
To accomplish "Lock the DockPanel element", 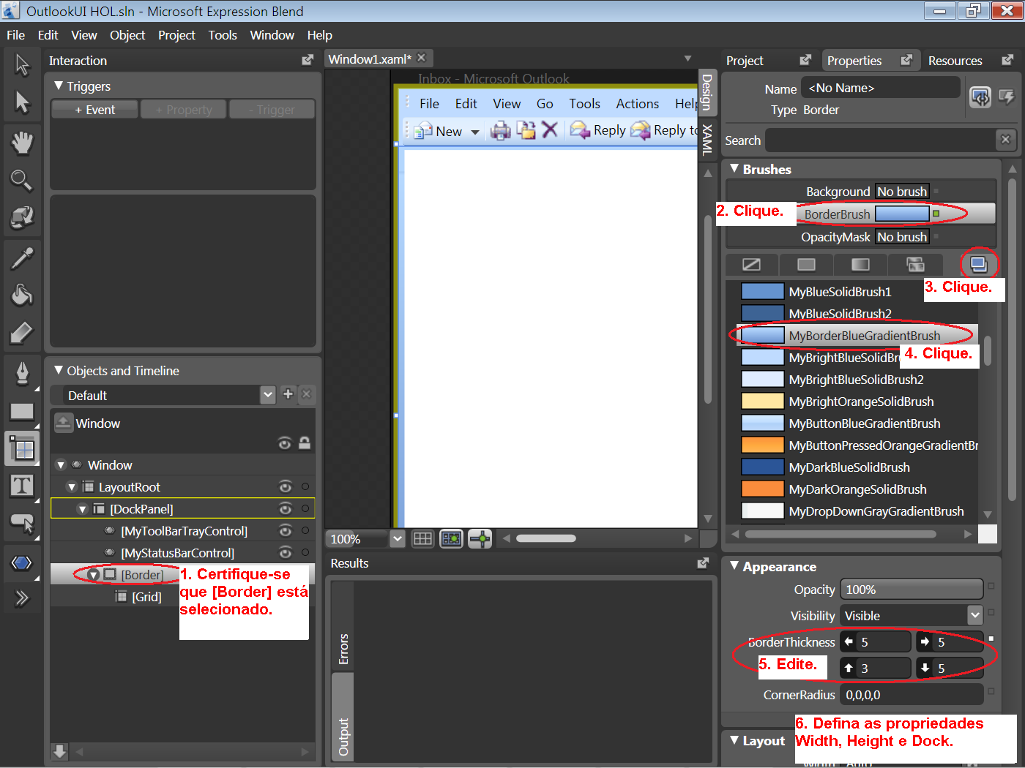I will click(x=305, y=509).
